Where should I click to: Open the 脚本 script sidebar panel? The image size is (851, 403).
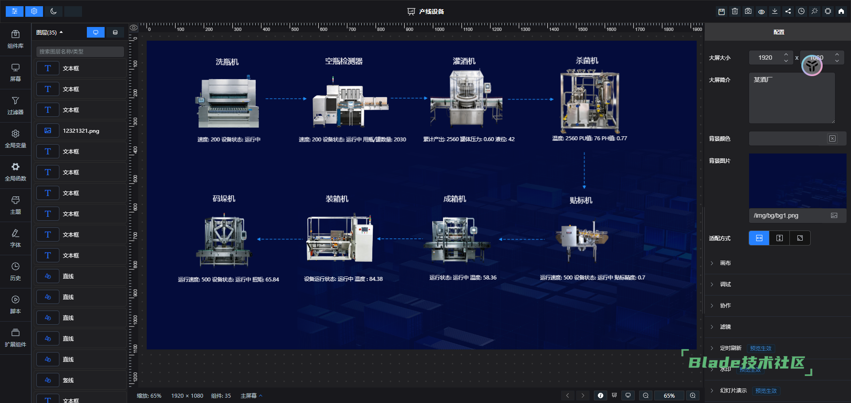coord(16,305)
